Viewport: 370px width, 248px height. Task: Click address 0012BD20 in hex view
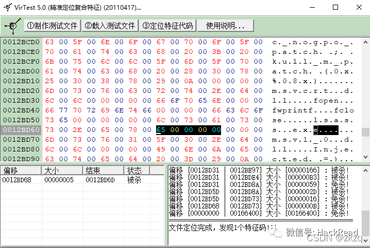click(21, 91)
